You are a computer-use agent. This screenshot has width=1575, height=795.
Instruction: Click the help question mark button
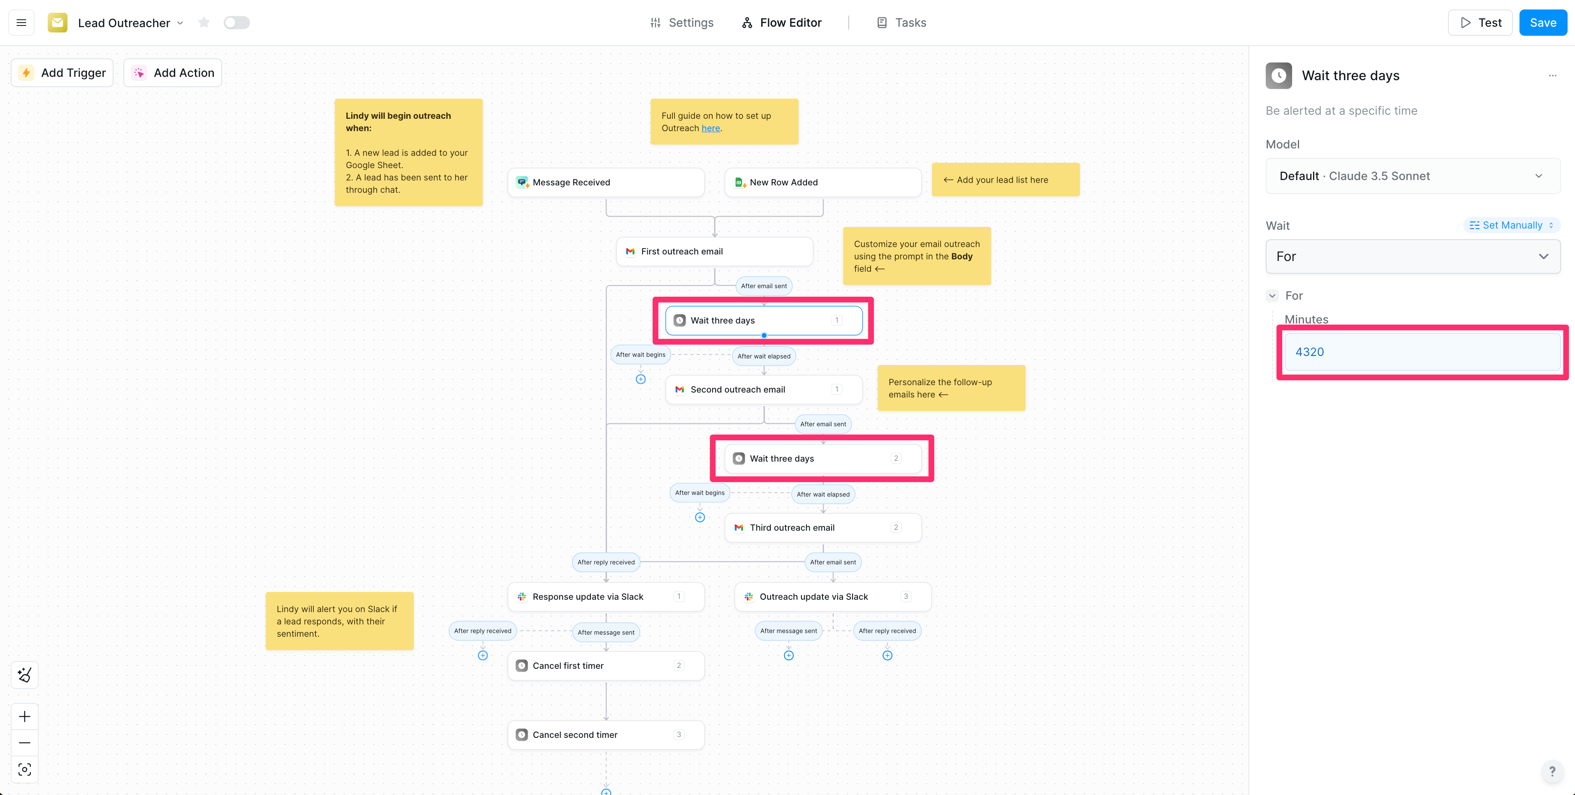pos(1552,771)
